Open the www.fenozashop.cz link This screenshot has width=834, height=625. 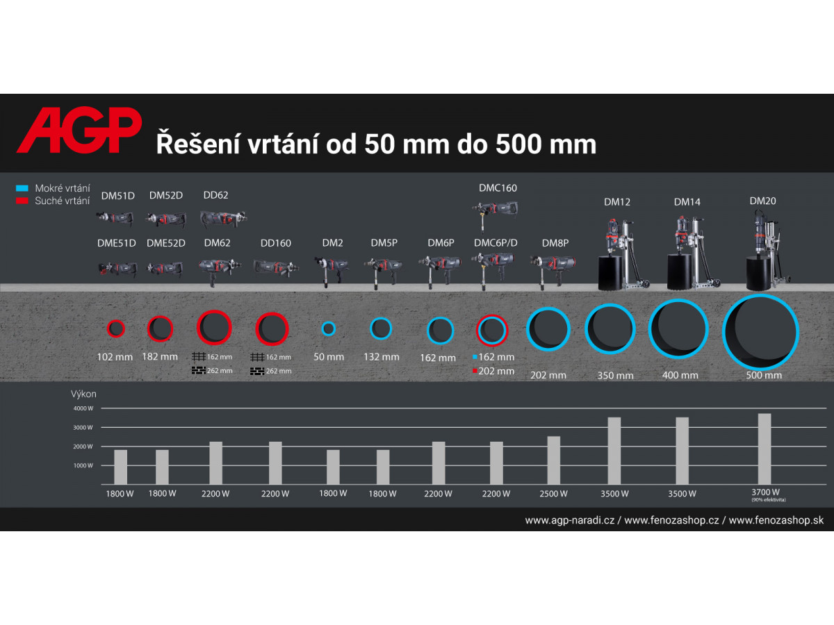pyautogui.click(x=671, y=520)
